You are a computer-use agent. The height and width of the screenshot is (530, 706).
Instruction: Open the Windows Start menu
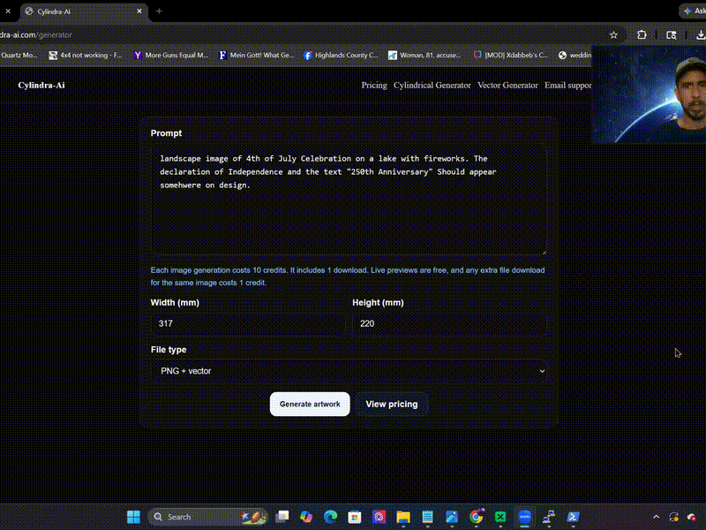(x=134, y=517)
